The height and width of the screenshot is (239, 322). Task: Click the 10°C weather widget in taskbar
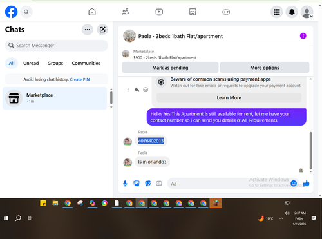(265, 218)
